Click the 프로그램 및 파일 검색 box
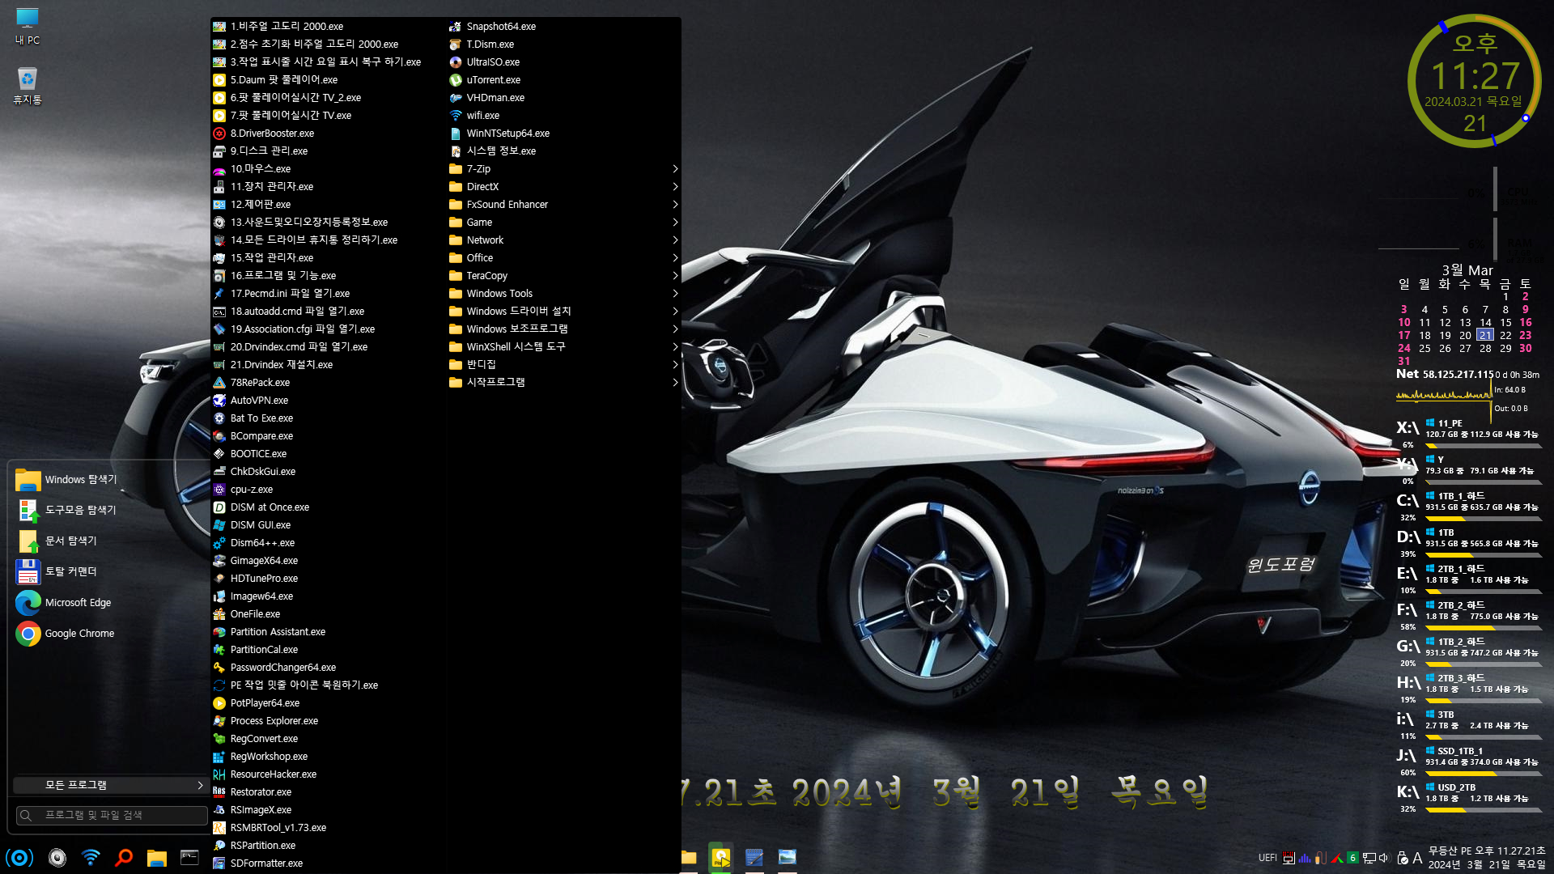Image resolution: width=1554 pixels, height=874 pixels. [112, 816]
